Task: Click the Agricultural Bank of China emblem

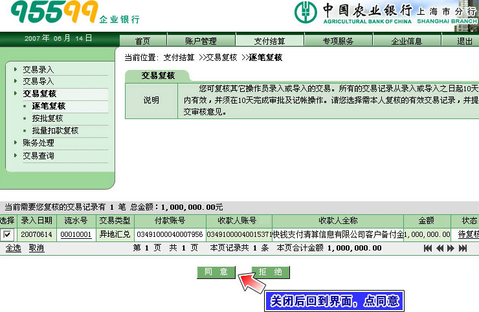Action: (x=306, y=12)
